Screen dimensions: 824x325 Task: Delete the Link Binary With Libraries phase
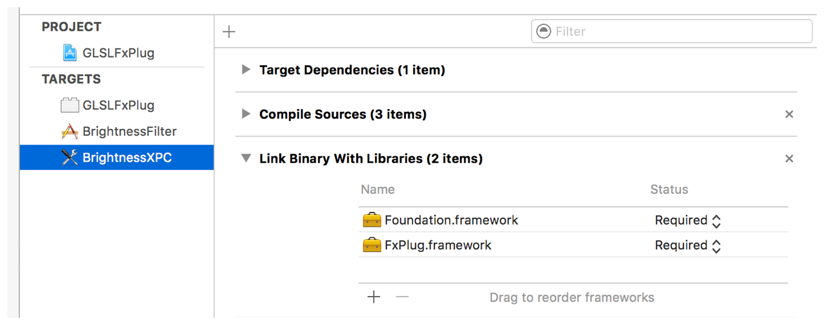789,159
